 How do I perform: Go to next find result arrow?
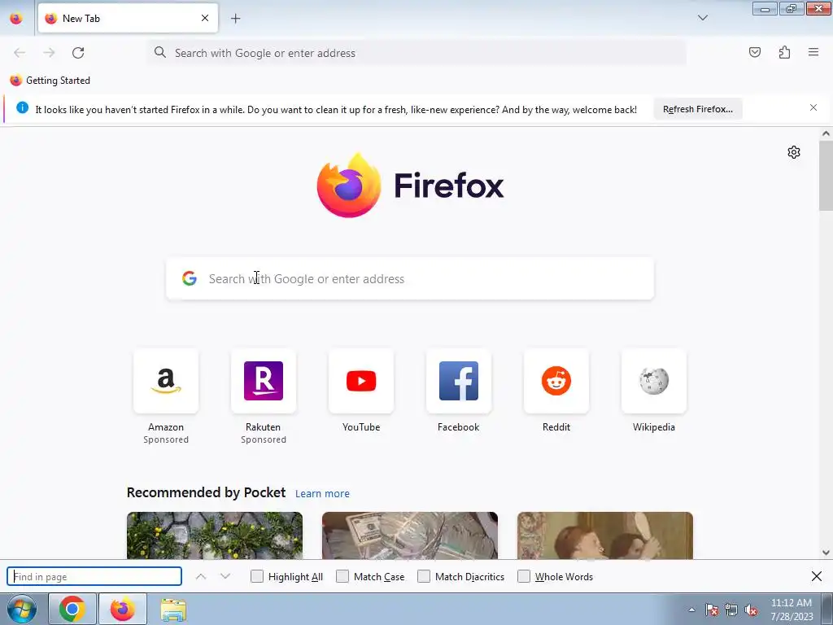point(225,577)
